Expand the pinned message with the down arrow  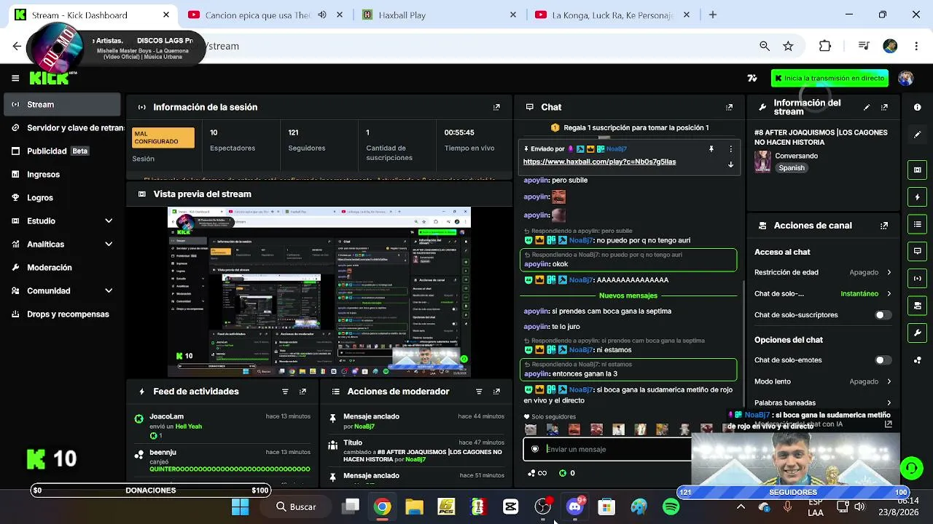click(x=730, y=164)
